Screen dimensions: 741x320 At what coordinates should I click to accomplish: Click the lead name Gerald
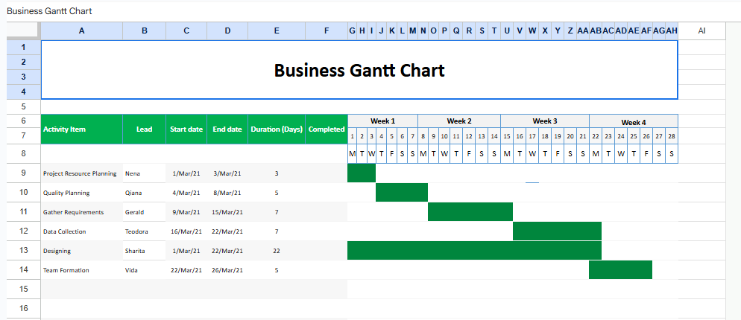click(x=135, y=212)
